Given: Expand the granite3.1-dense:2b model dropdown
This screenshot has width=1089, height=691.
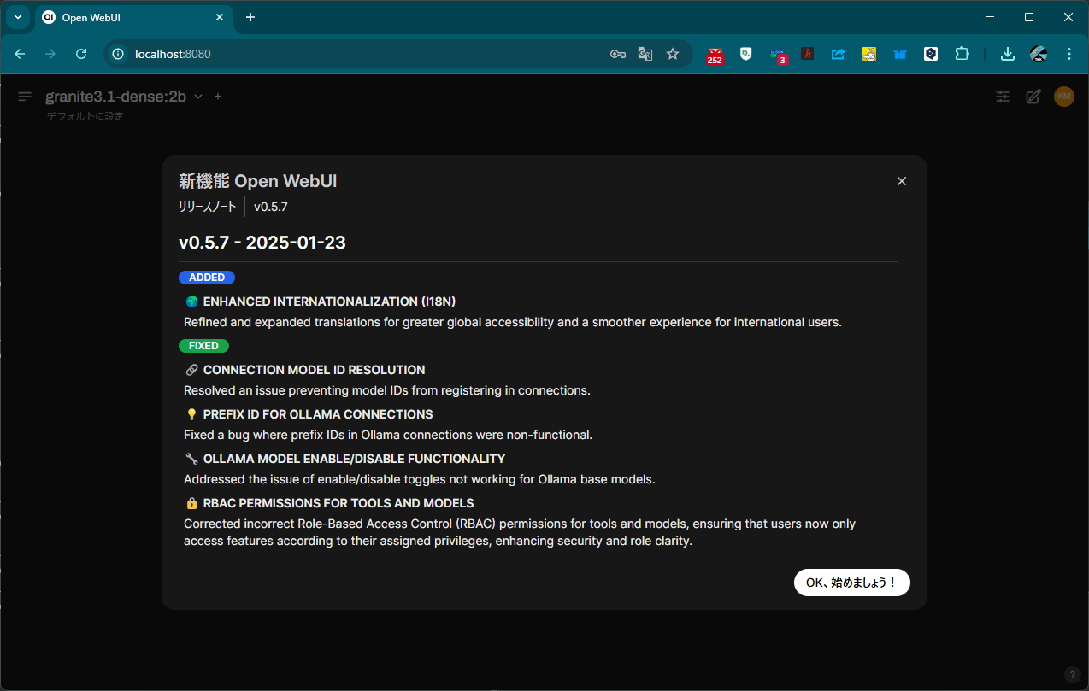Looking at the screenshot, I should [x=197, y=97].
